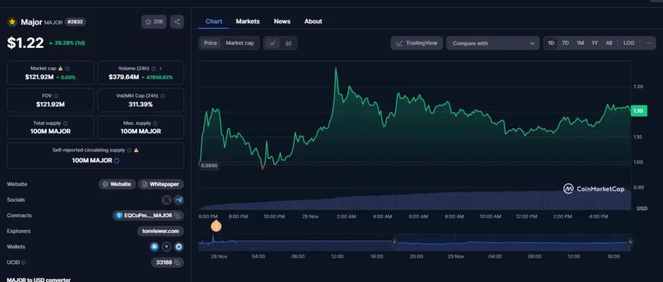Click circulating supply warning triangle icon
The height and width of the screenshot is (282, 663).
tap(136, 150)
